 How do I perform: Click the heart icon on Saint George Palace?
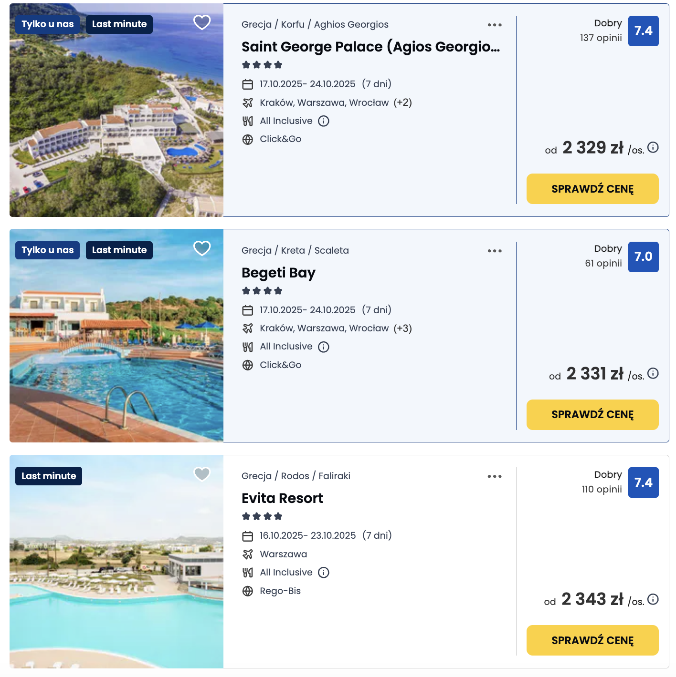click(x=201, y=22)
